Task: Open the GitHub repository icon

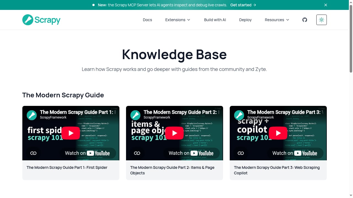Action: click(305, 20)
